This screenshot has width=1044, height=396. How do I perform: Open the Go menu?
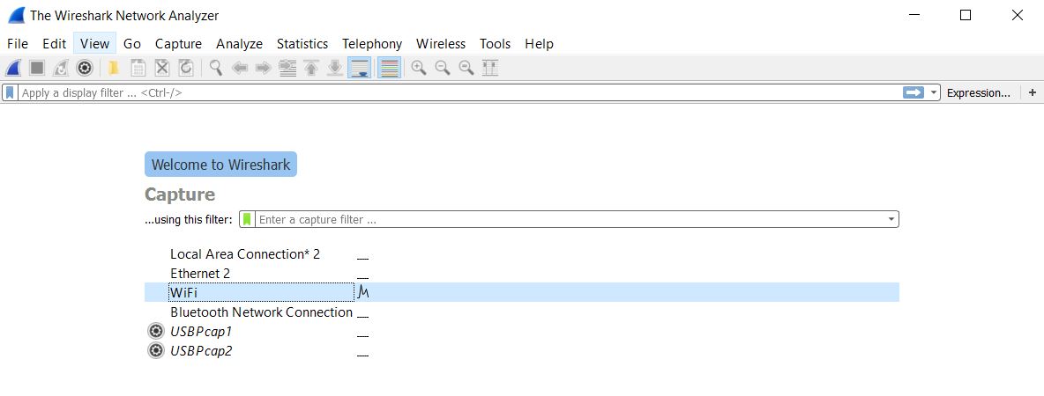(132, 44)
